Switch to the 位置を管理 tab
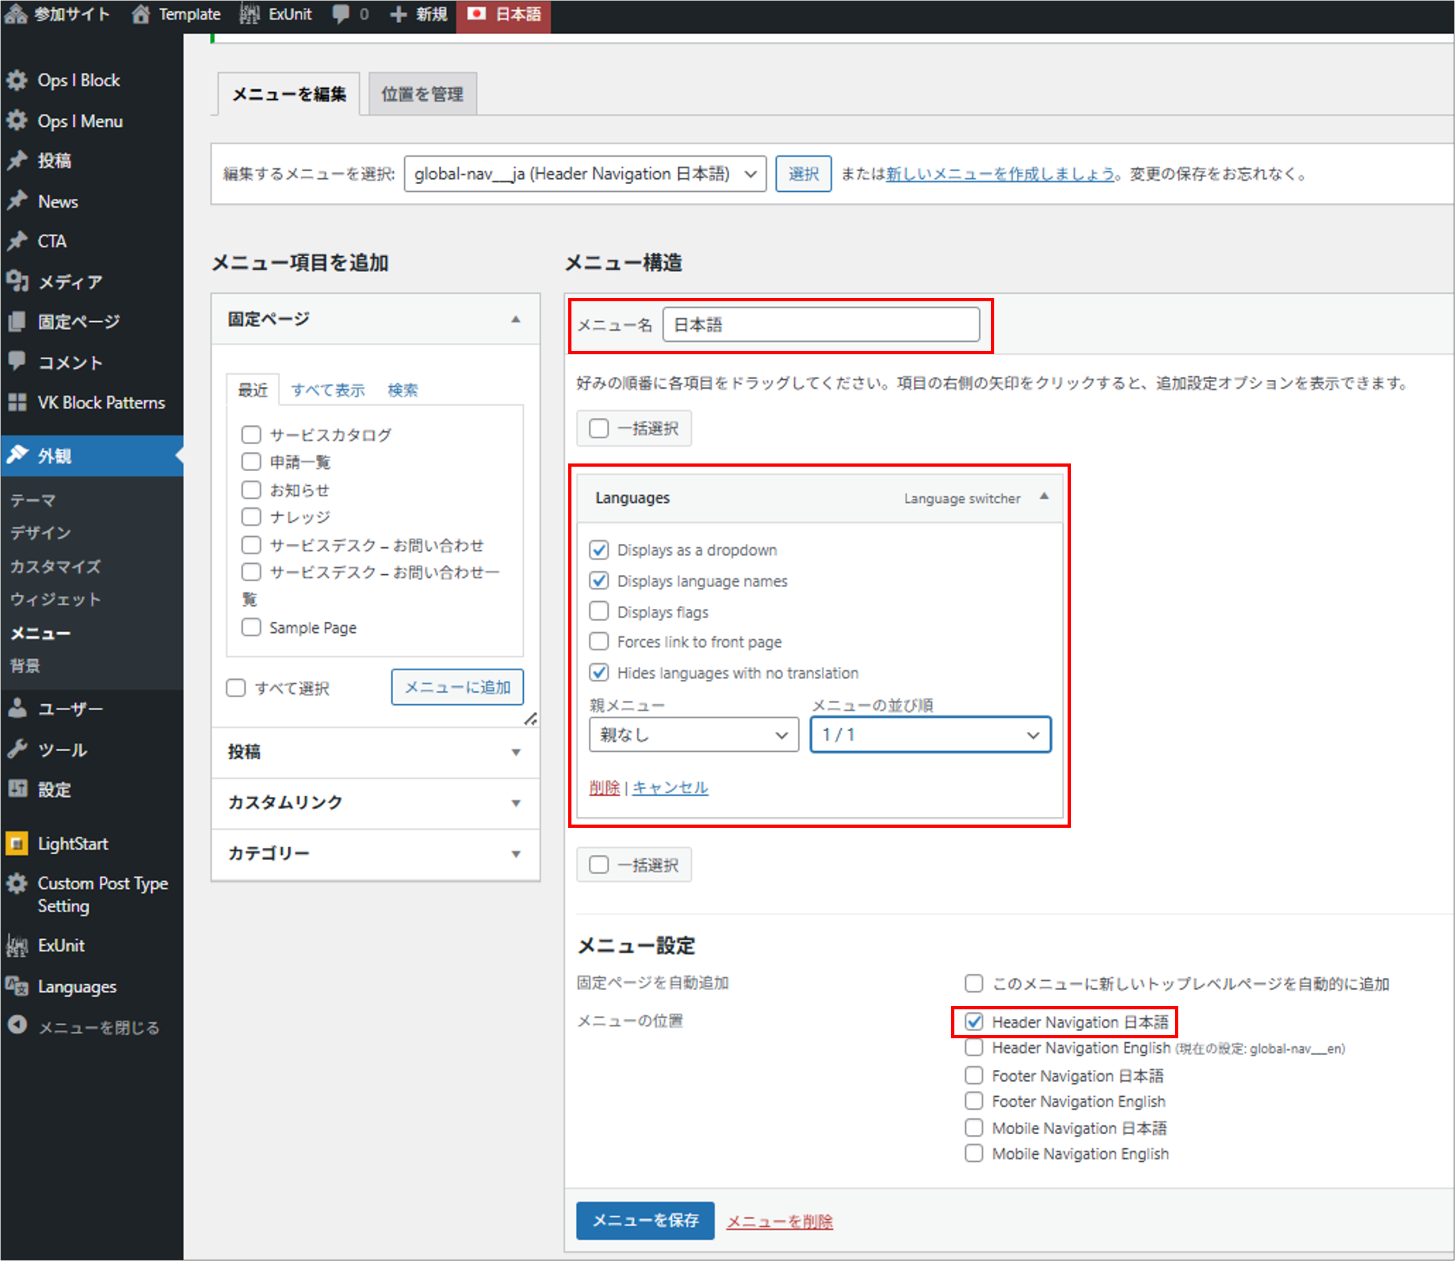Screen dimensions: 1455x1261 [422, 94]
